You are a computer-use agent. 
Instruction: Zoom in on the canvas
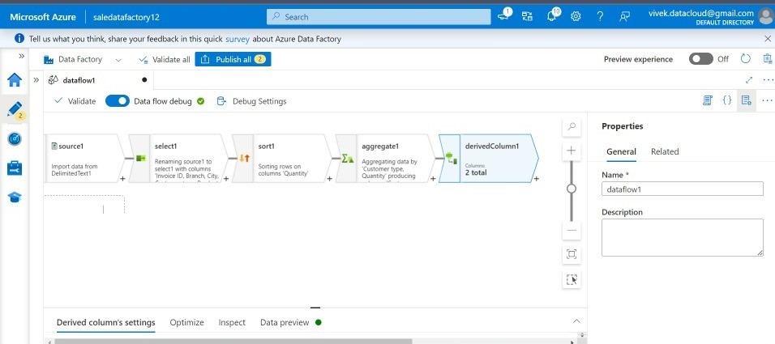(572, 151)
